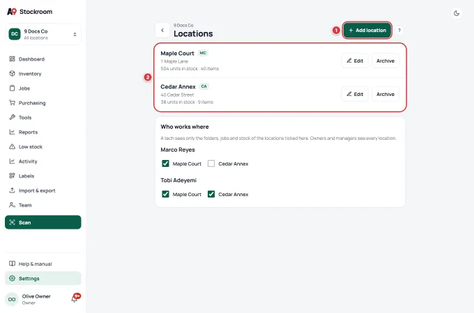This screenshot has height=313, width=474.
Task: Click the Dashboard grid icon
Action: tap(12, 59)
